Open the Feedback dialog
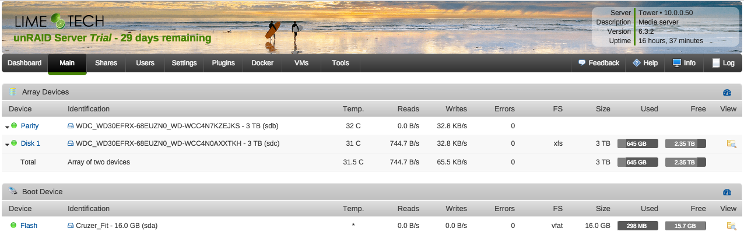 point(598,63)
